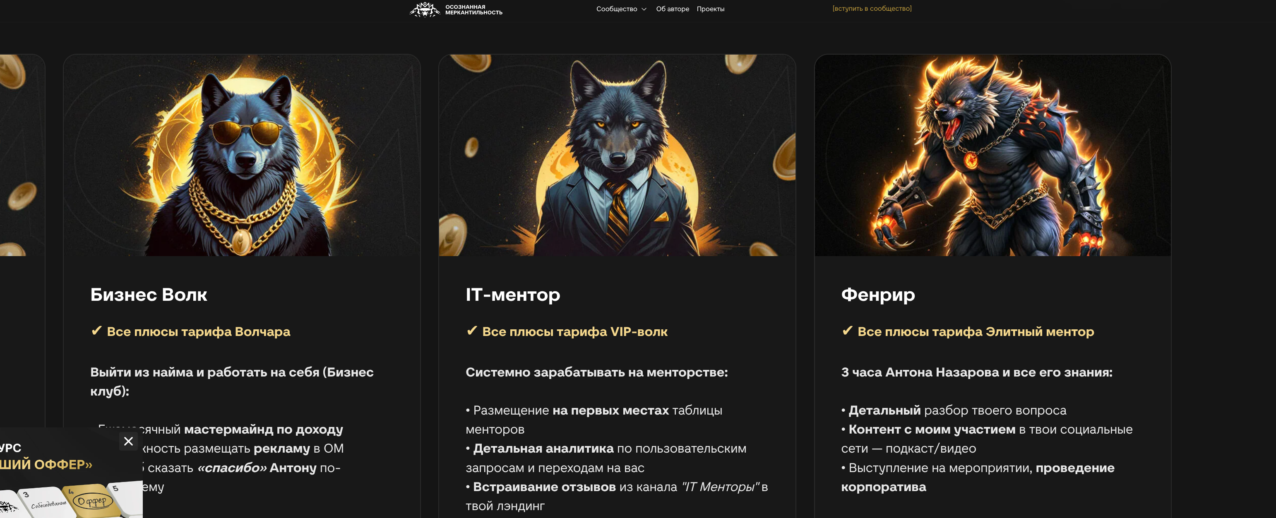Click checkmark beside Все плюсы тарифа VIP-волк

(472, 330)
